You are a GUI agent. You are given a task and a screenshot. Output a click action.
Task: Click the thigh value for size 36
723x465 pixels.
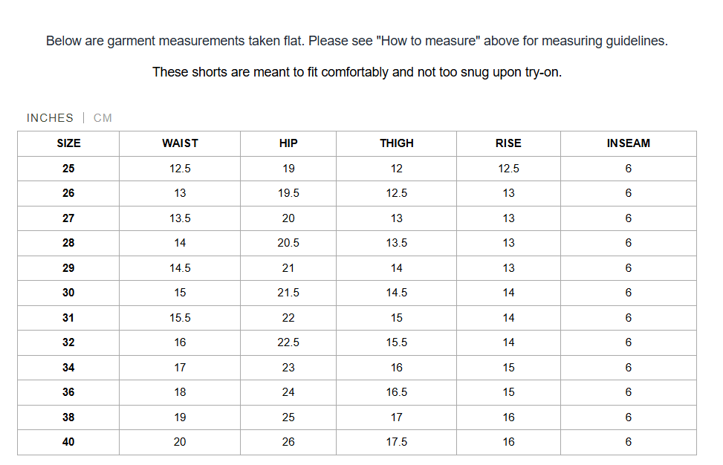pos(397,392)
